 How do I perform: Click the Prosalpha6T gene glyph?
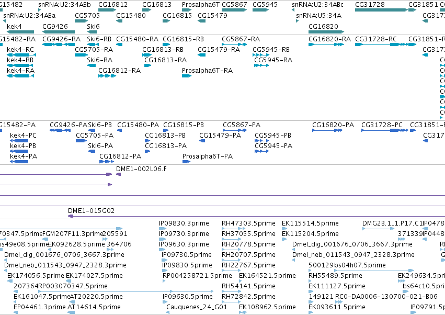tap(187, 10)
